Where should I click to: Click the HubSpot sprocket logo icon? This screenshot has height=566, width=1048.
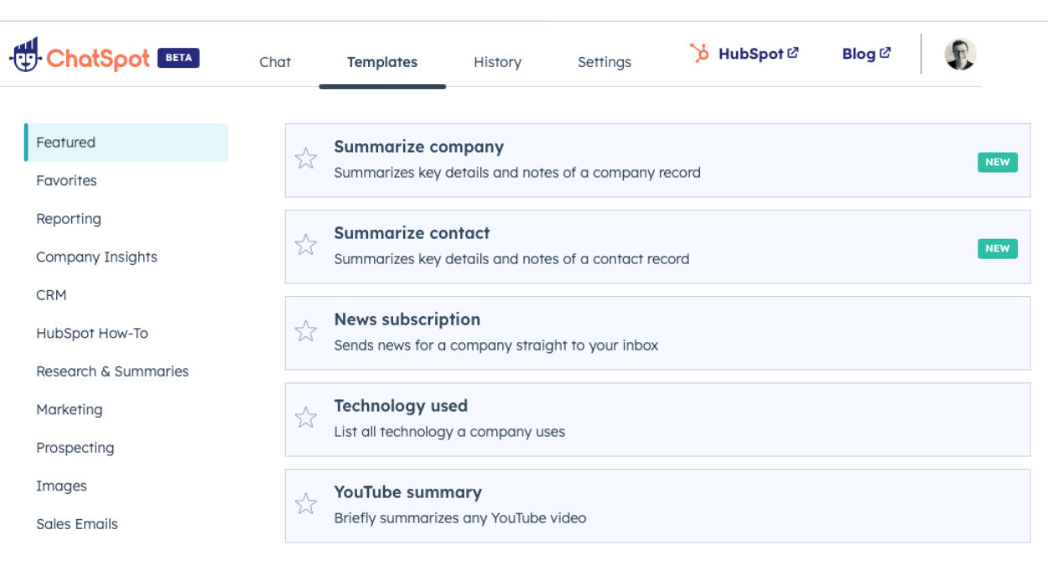click(x=699, y=53)
